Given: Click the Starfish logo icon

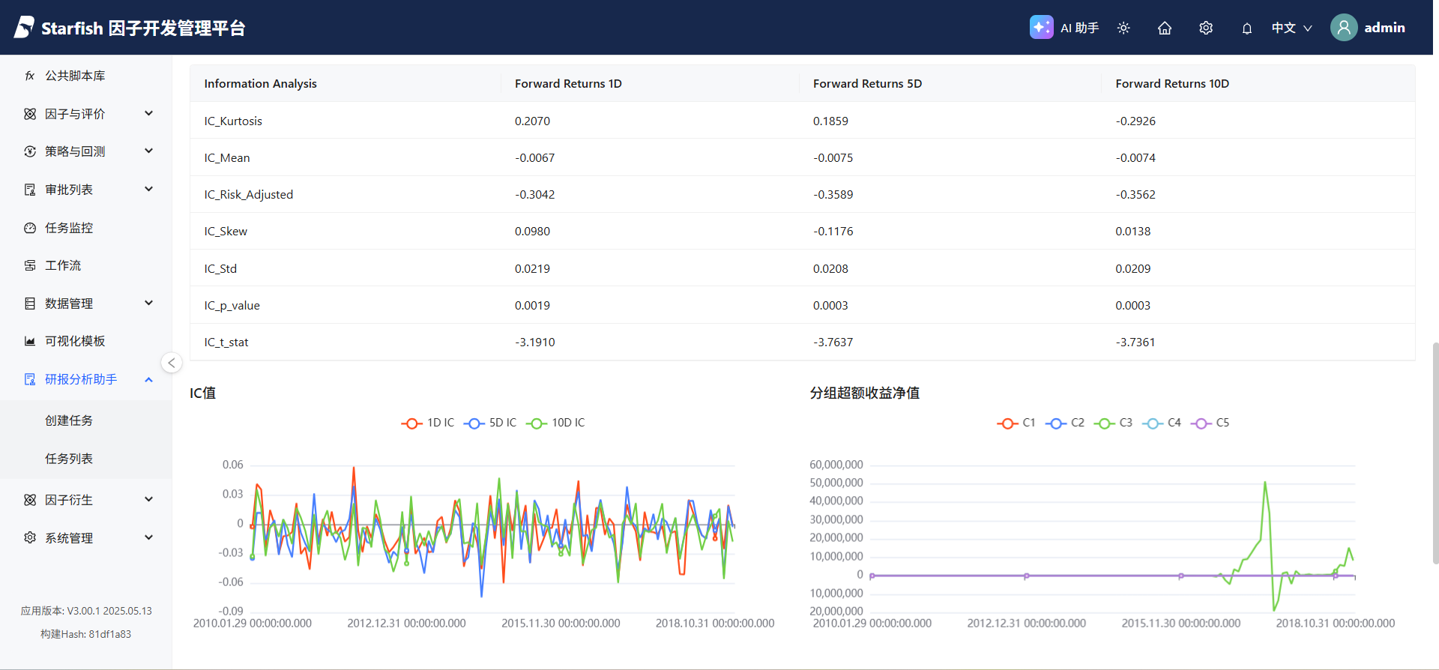Looking at the screenshot, I should click(24, 28).
